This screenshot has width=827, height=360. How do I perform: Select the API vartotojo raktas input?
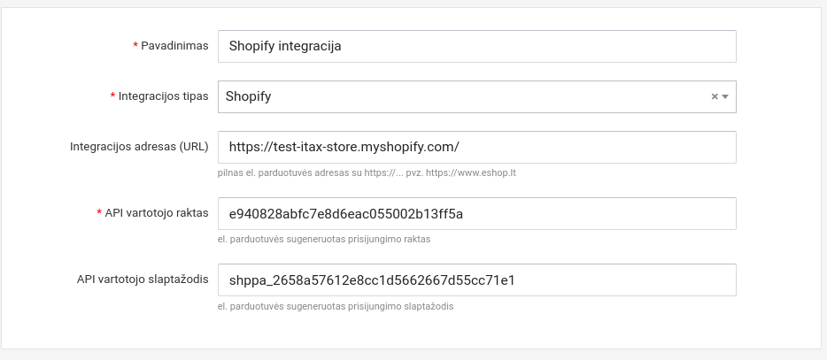[477, 214]
